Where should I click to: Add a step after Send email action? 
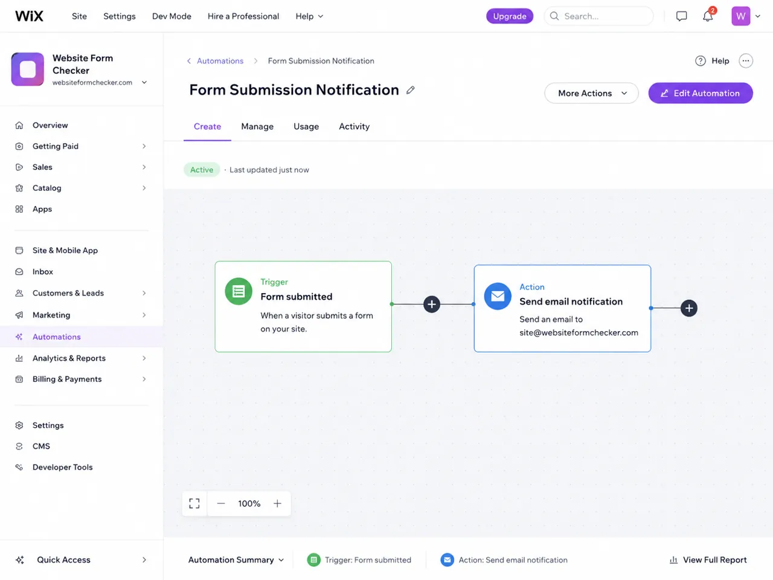pos(689,308)
